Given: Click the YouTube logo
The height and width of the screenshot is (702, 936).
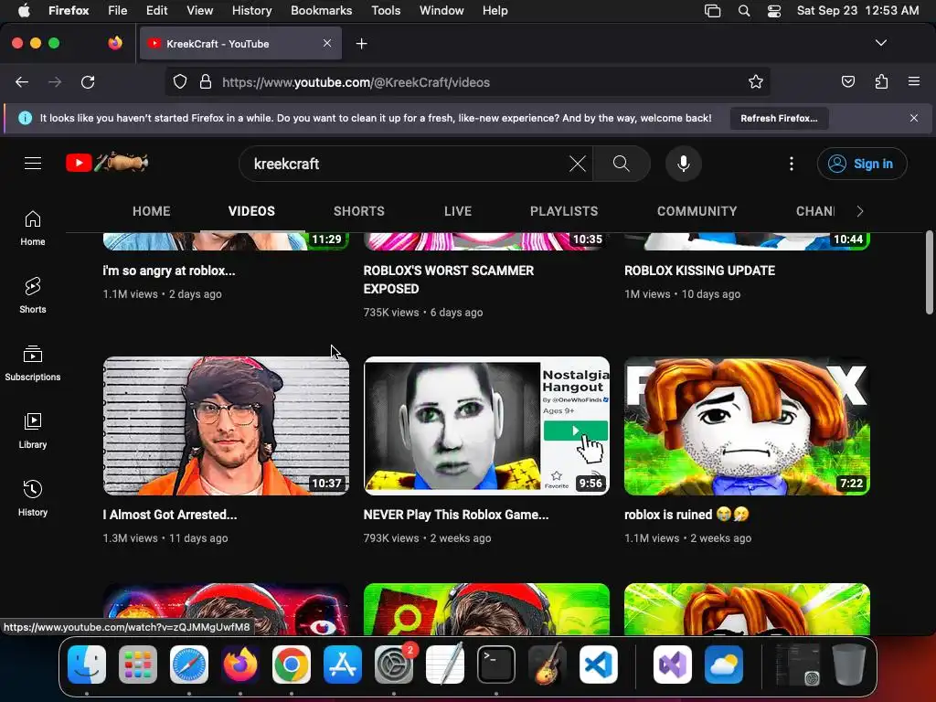Looking at the screenshot, I should click(107, 163).
